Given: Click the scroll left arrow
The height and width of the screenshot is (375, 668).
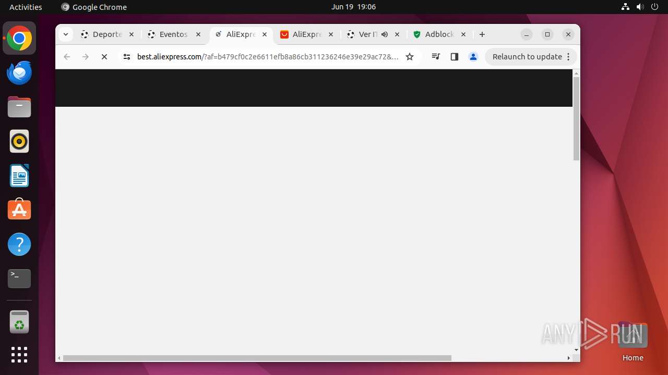Looking at the screenshot, I should click(59, 358).
